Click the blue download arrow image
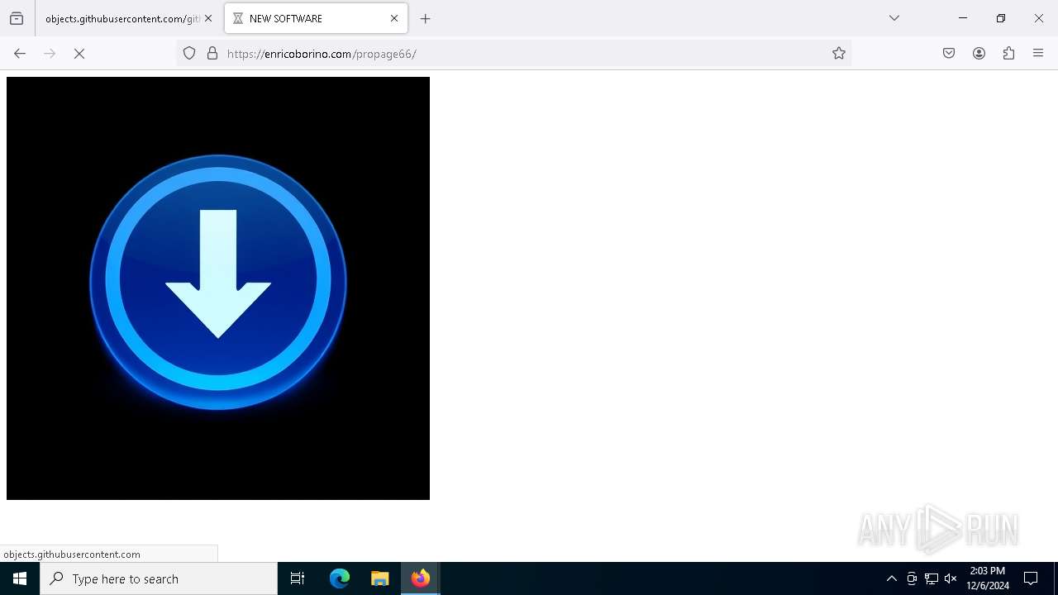The height and width of the screenshot is (595, 1058). [x=218, y=288]
